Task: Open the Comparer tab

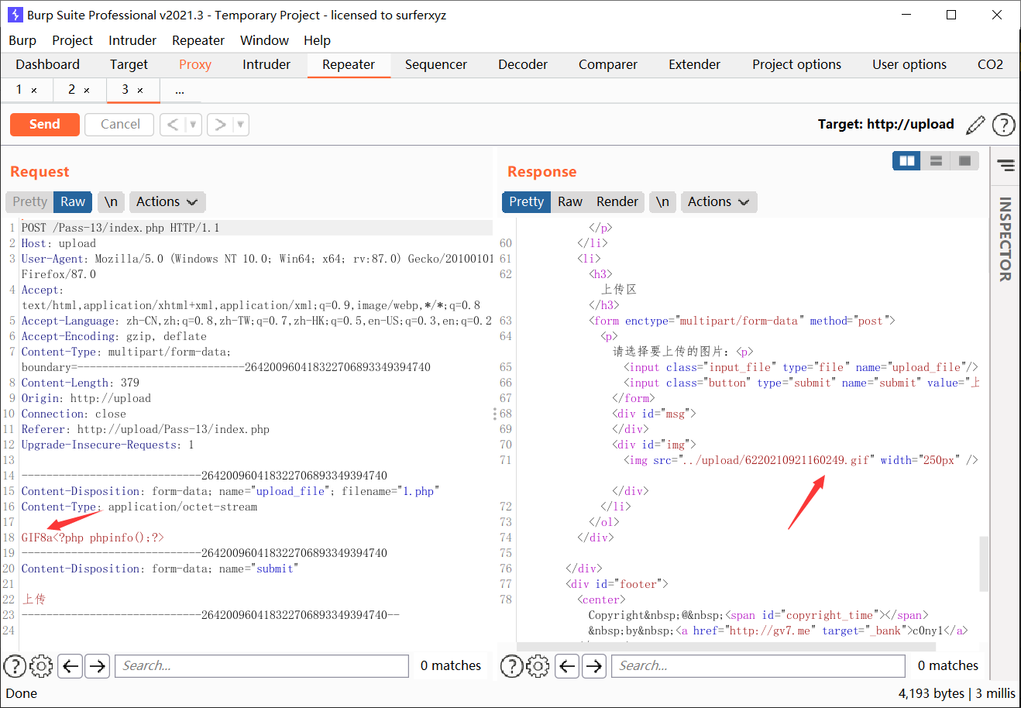Action: [608, 64]
